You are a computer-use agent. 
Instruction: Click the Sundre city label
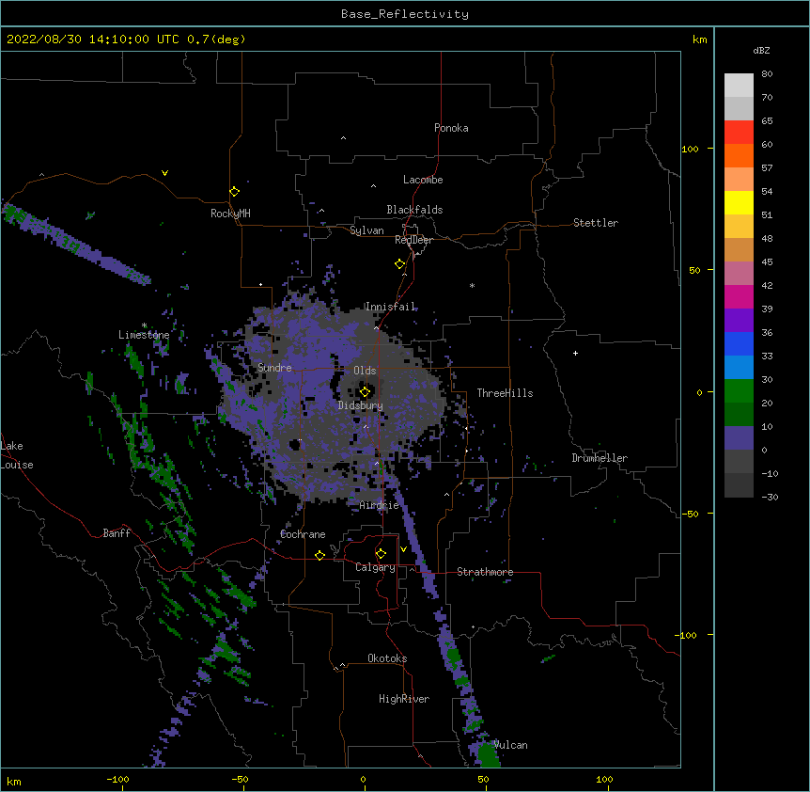click(x=274, y=368)
